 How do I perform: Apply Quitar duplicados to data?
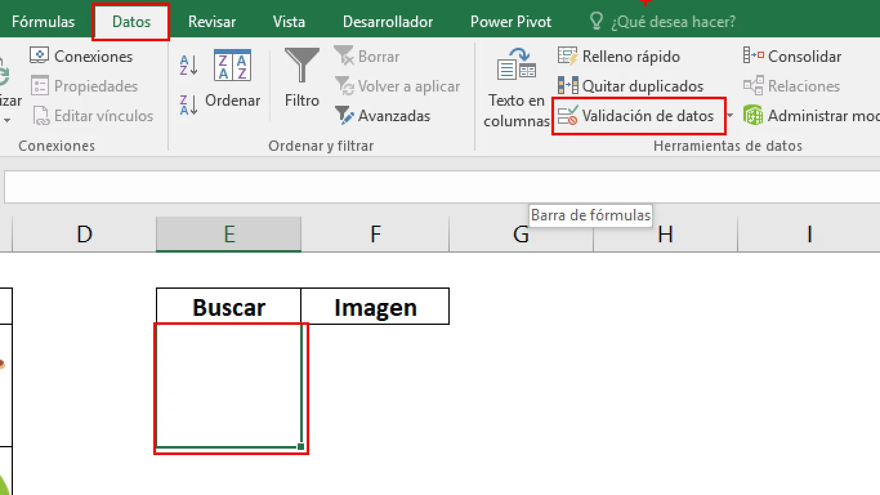tap(631, 86)
